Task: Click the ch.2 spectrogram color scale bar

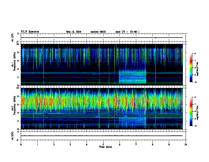Action: coord(191,111)
